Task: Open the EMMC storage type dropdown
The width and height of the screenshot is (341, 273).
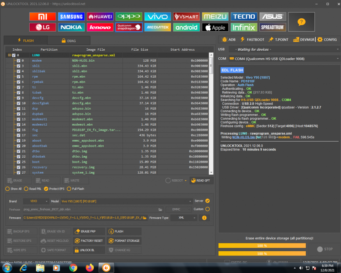Action: [178, 209]
